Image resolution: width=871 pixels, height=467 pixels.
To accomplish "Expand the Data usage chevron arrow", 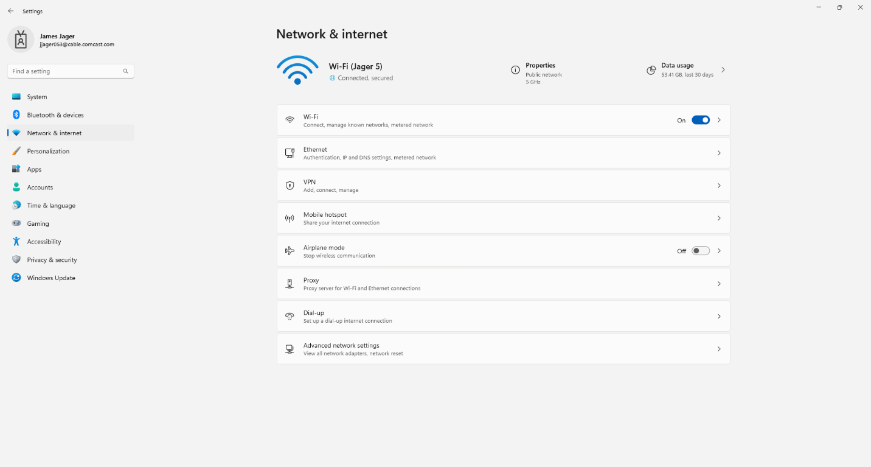I will (723, 70).
